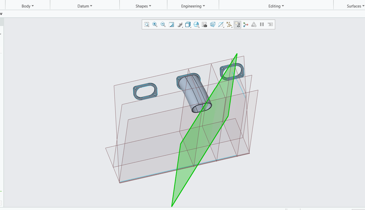Open the Editing ribbon group
The height and width of the screenshot is (210, 365).
click(276, 6)
